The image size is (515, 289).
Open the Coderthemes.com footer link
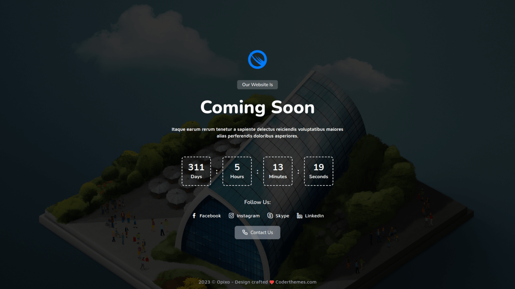click(296, 282)
